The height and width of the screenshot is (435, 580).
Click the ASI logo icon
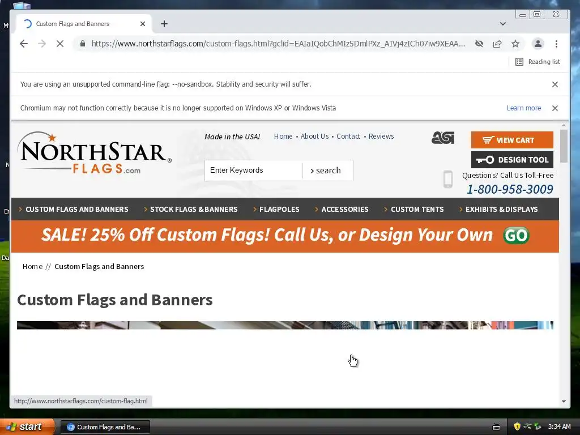[x=443, y=138]
